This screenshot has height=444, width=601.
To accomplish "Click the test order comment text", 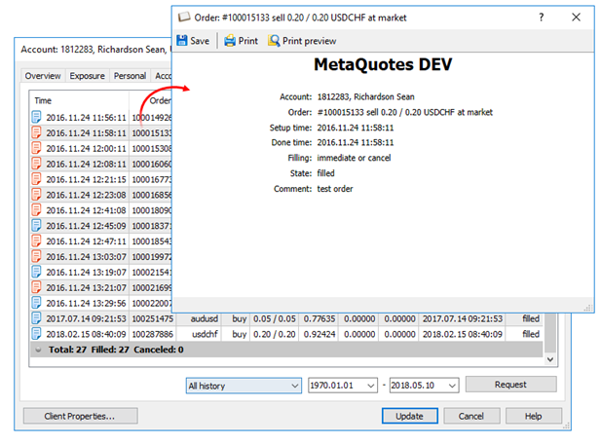I will click(x=335, y=189).
